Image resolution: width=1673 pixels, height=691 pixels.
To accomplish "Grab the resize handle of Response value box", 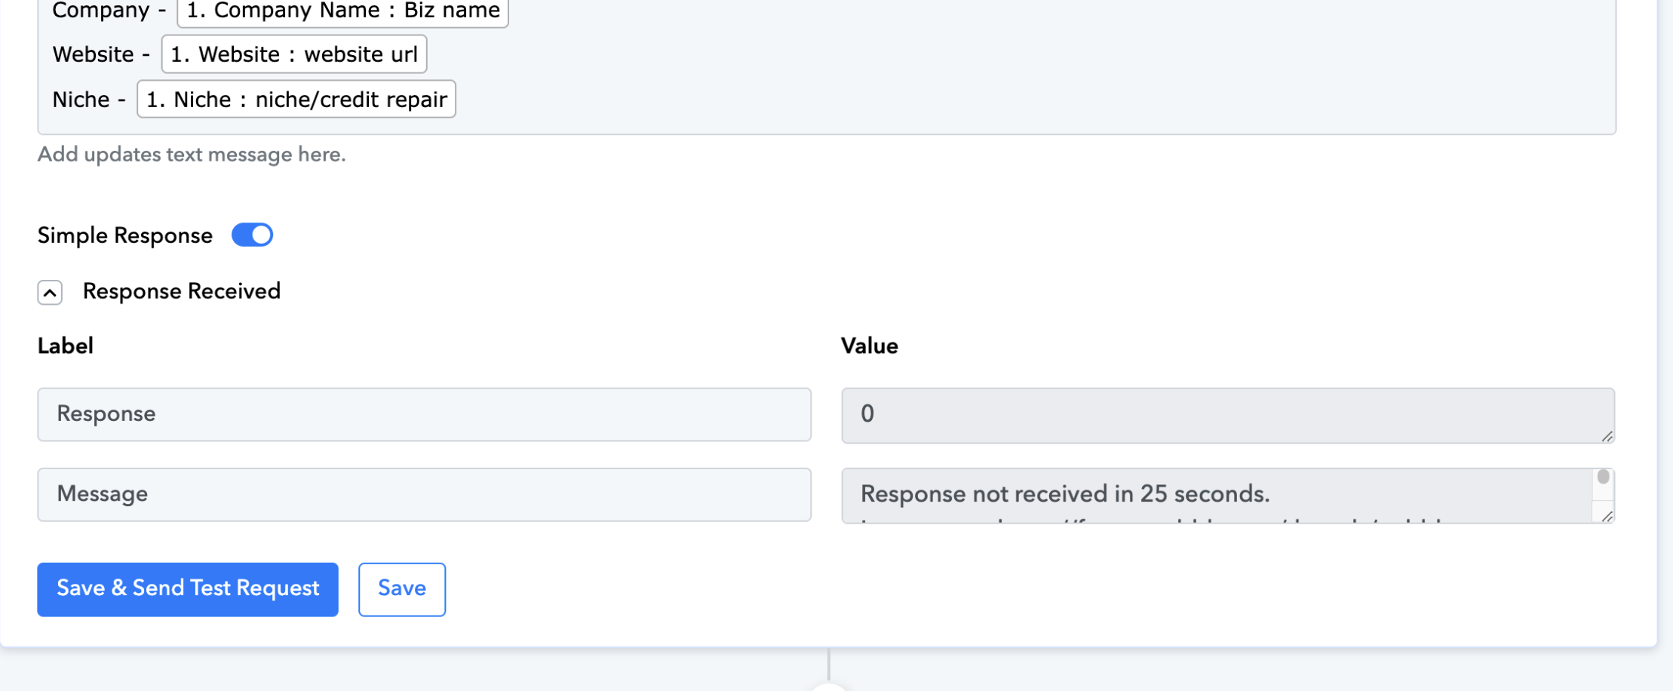I will coord(1607,436).
